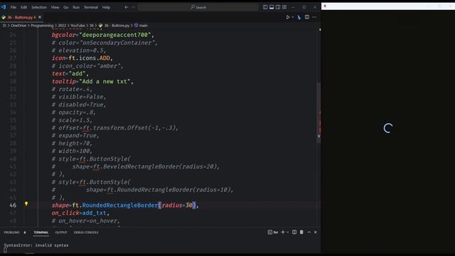Switch to the Debug Console tab
Screen dimensions: 455x256
86,233
